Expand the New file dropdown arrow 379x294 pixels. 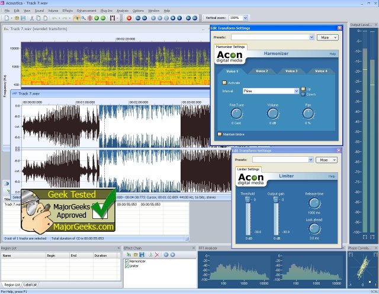11,18
